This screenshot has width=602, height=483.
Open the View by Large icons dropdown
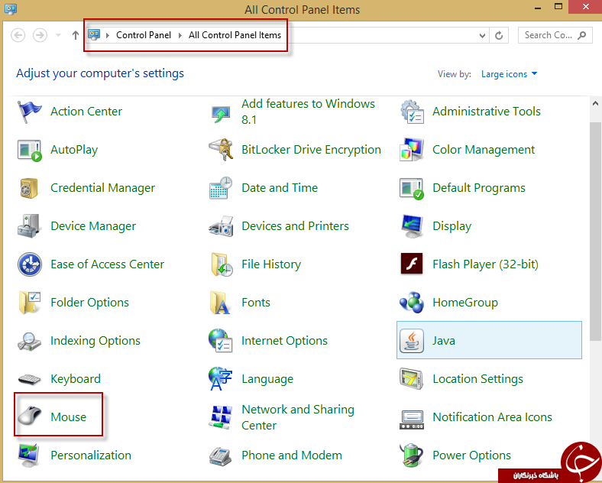509,74
